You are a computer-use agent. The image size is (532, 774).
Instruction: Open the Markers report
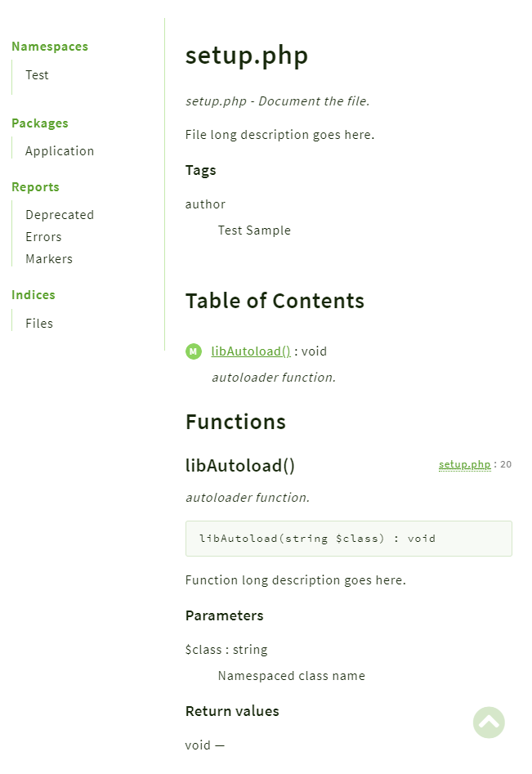tap(48, 258)
